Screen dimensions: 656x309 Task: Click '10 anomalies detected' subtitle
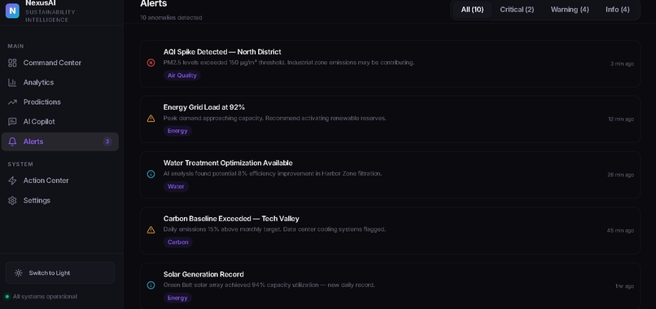pyautogui.click(x=171, y=18)
